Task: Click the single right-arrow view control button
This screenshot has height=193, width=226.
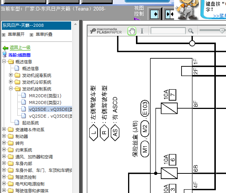Action: pyautogui.click(x=155, y=14)
